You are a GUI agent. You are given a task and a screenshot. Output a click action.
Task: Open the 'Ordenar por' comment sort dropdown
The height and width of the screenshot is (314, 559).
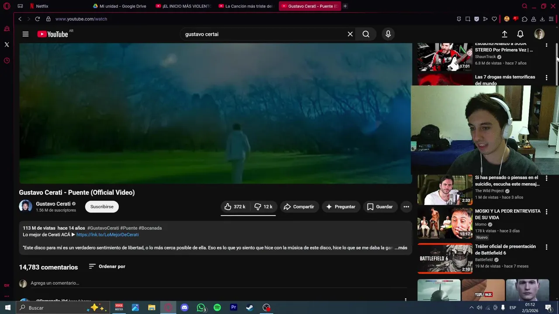pyautogui.click(x=107, y=266)
